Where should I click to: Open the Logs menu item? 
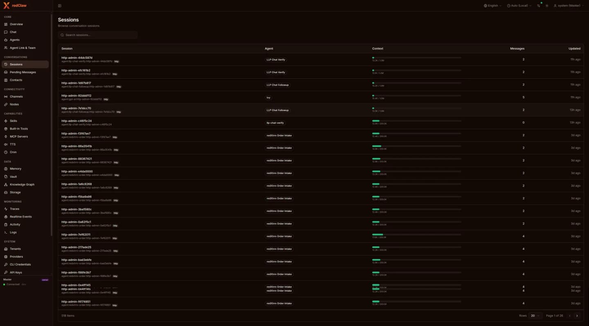(26, 232)
